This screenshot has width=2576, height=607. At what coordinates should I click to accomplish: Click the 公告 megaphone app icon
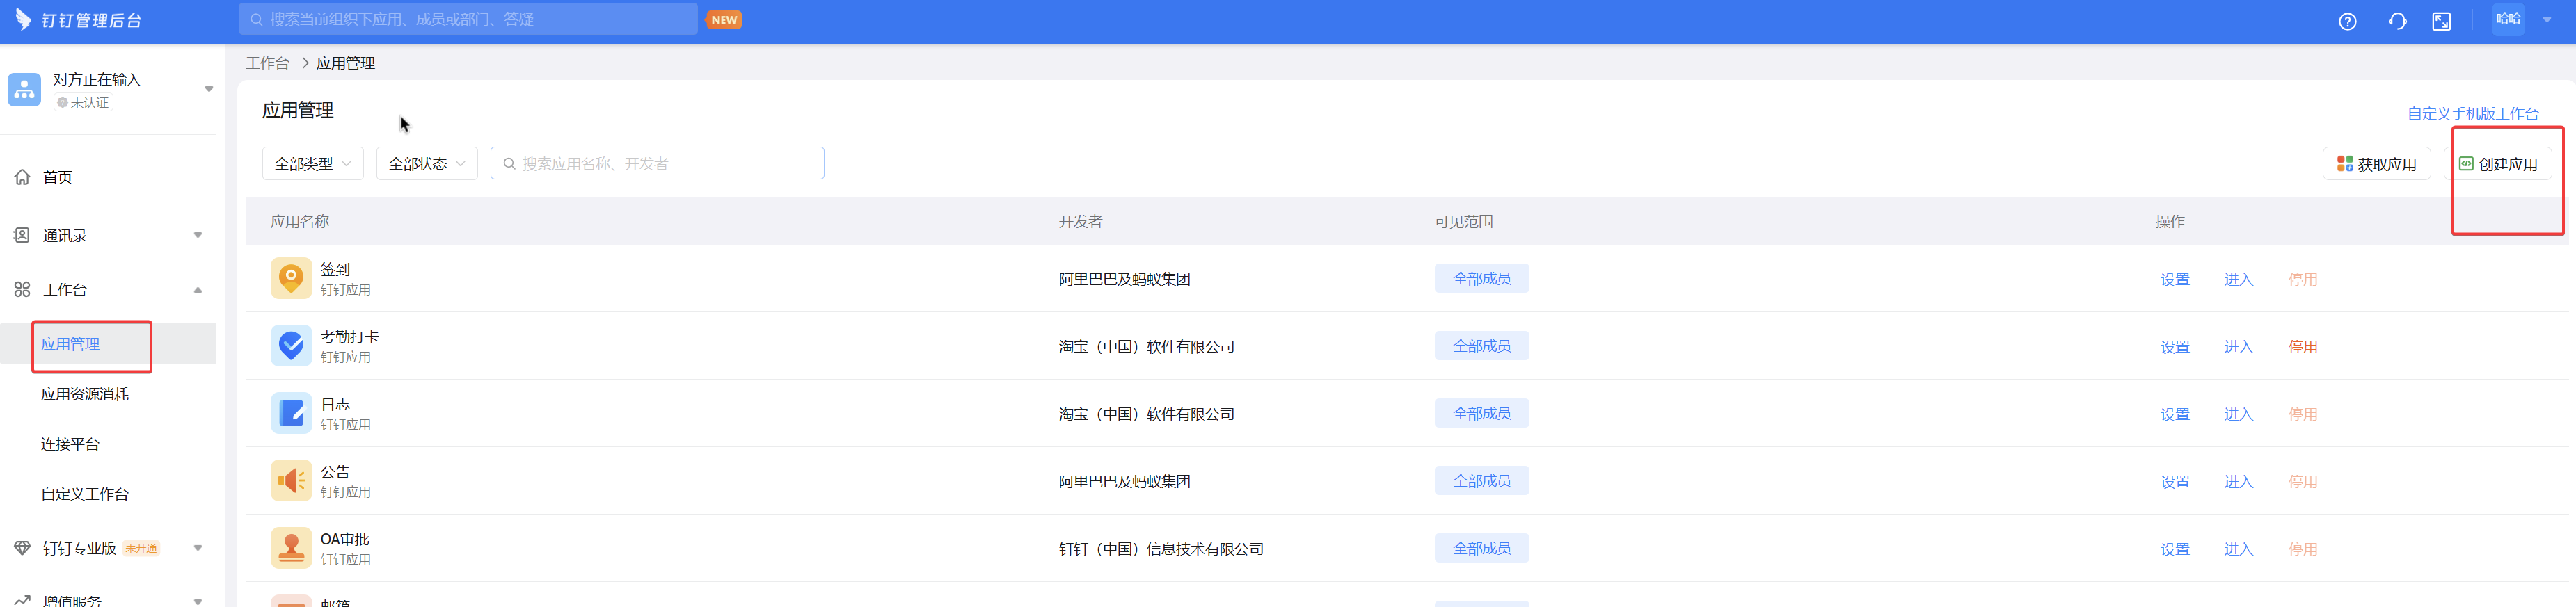pyautogui.click(x=291, y=480)
